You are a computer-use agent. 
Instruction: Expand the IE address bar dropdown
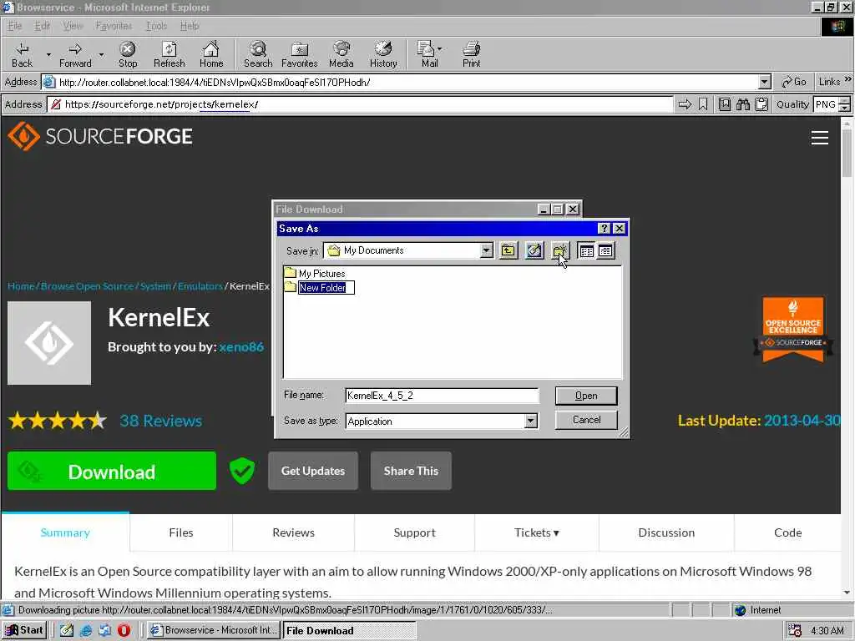765,83
